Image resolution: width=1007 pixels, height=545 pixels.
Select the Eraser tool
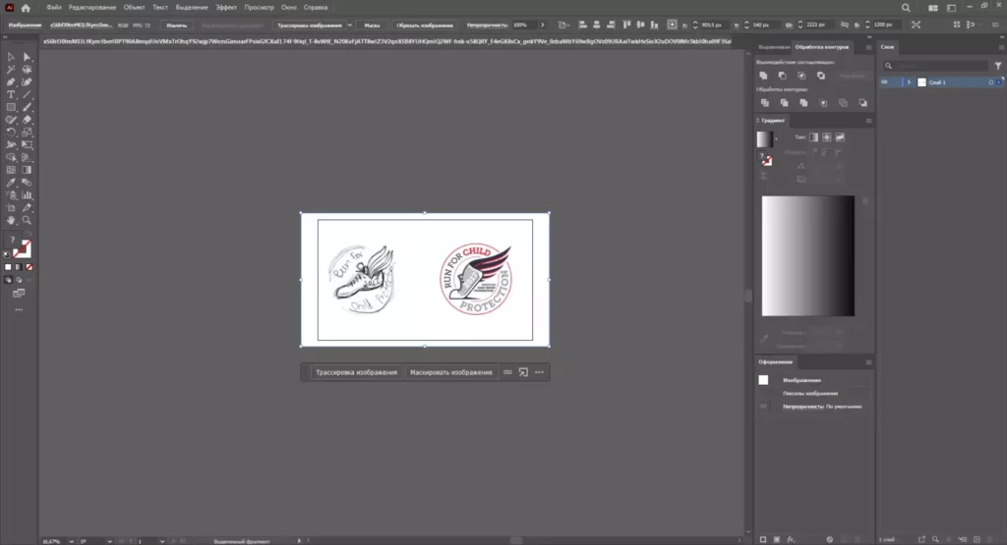(27, 120)
